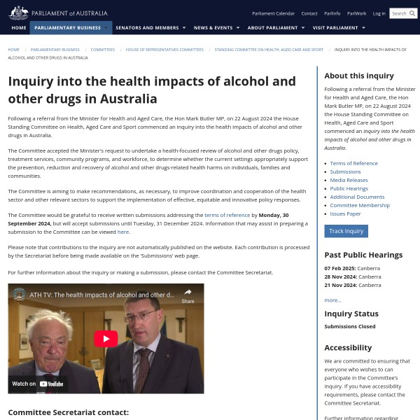Open Committees breadcrumb link
This screenshot has height=420, width=420.
[x=102, y=50]
